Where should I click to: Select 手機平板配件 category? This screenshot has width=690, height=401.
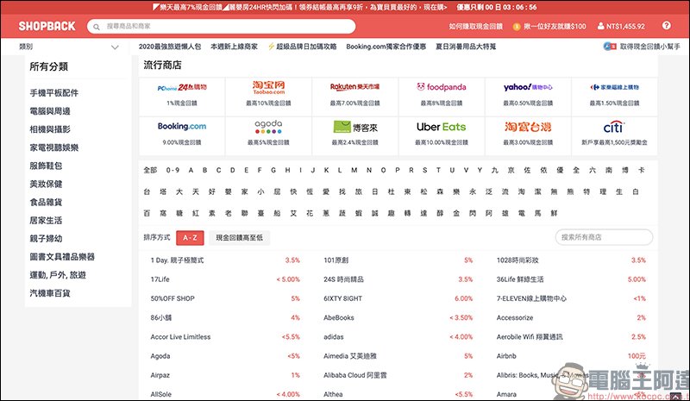tap(54, 93)
